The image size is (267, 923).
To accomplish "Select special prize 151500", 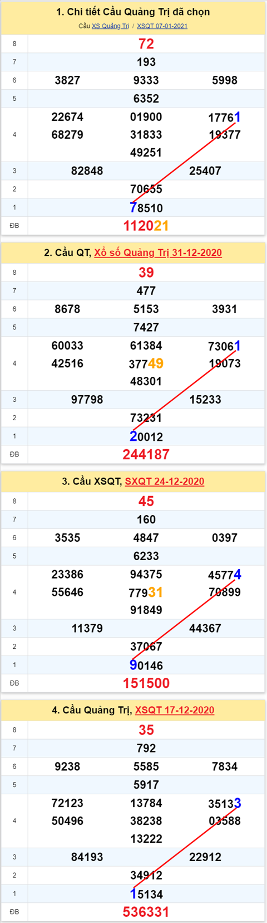I will tap(146, 683).
